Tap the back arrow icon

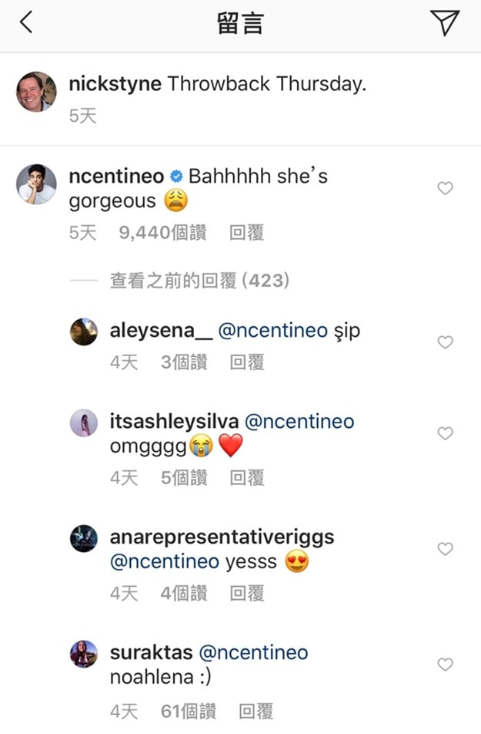pyautogui.click(x=26, y=23)
